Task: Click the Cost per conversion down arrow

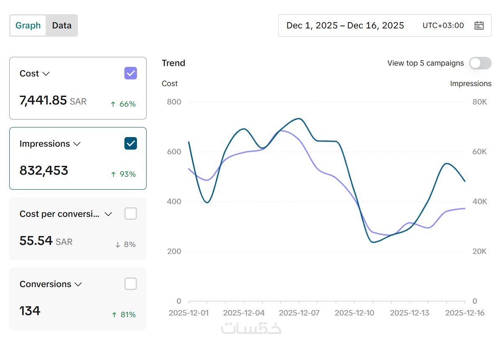Action: (x=118, y=244)
